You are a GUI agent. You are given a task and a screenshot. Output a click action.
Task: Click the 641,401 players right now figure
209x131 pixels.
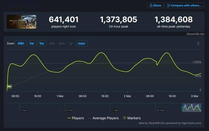(64, 20)
